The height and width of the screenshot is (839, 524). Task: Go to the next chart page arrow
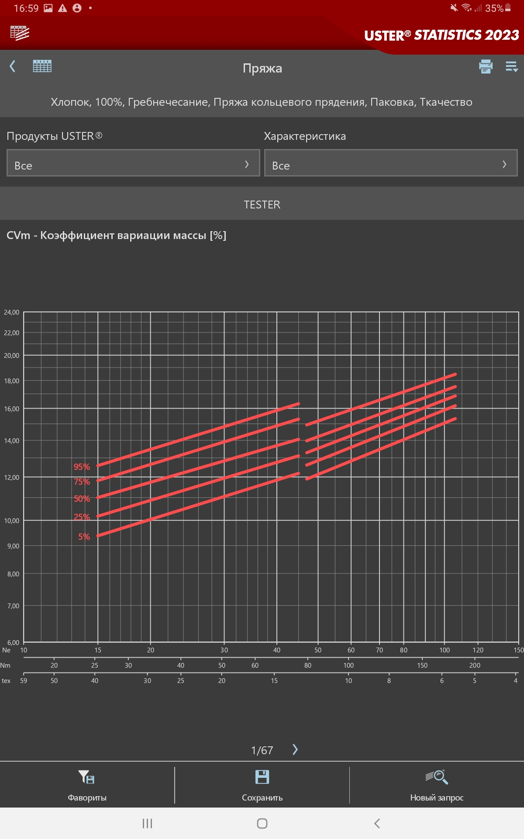pyautogui.click(x=295, y=749)
